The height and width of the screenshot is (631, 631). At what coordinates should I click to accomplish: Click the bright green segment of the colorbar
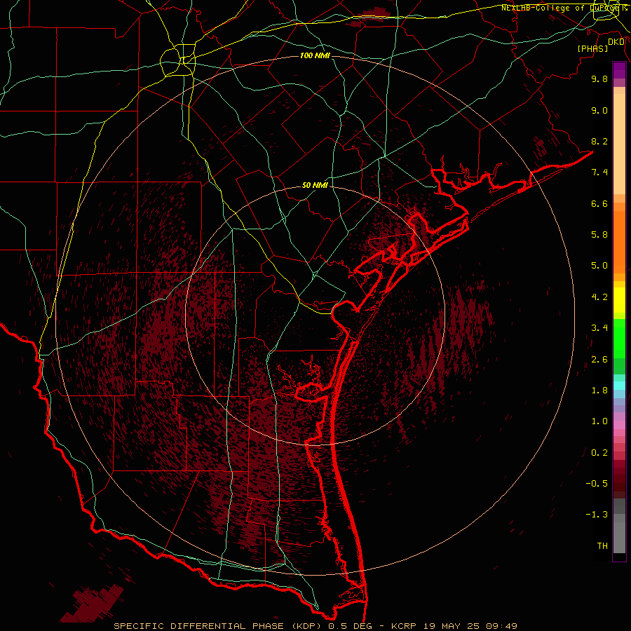click(619, 338)
